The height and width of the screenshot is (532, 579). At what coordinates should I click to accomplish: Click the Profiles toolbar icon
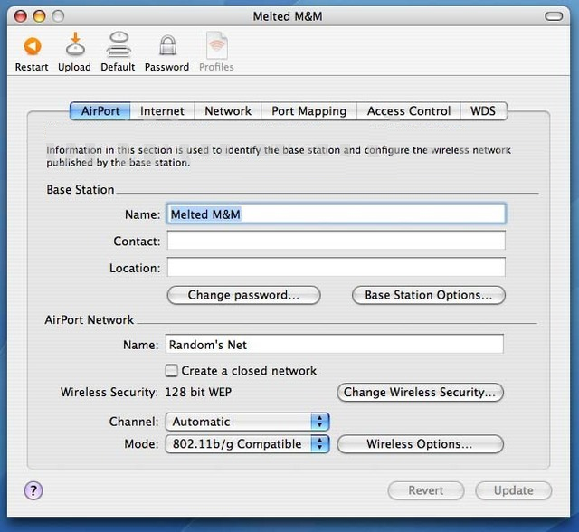coord(217,45)
